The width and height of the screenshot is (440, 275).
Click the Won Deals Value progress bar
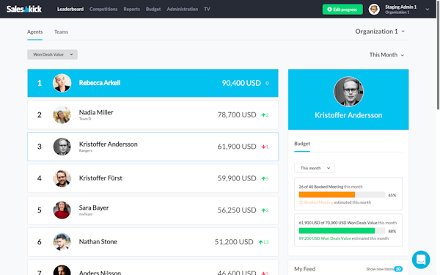tap(342, 231)
